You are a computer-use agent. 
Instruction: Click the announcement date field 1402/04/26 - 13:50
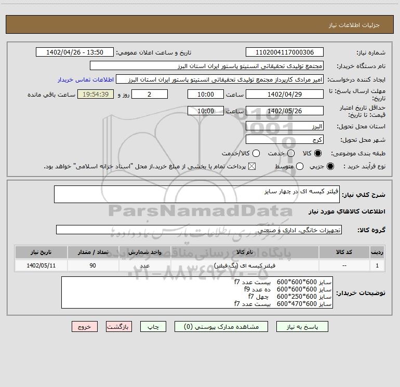pos(75,52)
